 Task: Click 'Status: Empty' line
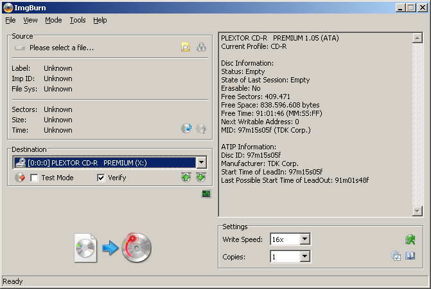point(243,71)
